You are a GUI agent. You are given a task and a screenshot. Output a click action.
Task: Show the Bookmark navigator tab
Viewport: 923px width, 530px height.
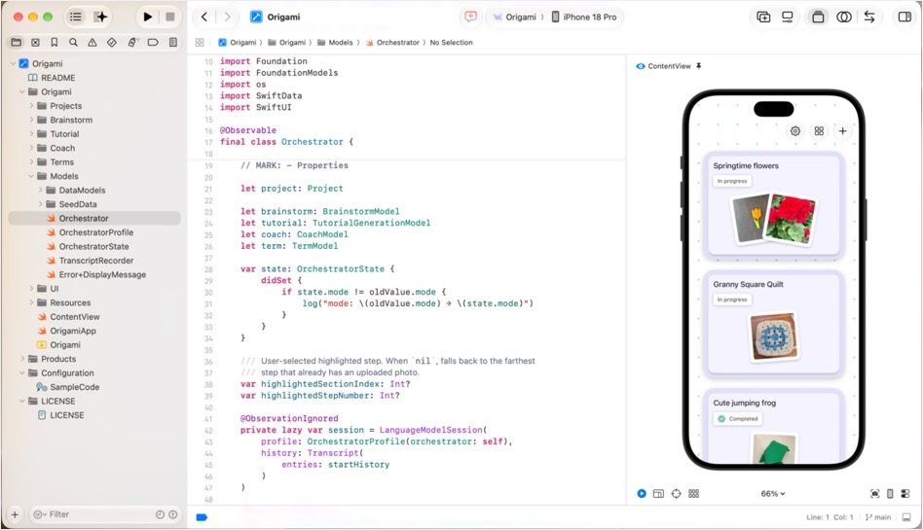tap(55, 43)
